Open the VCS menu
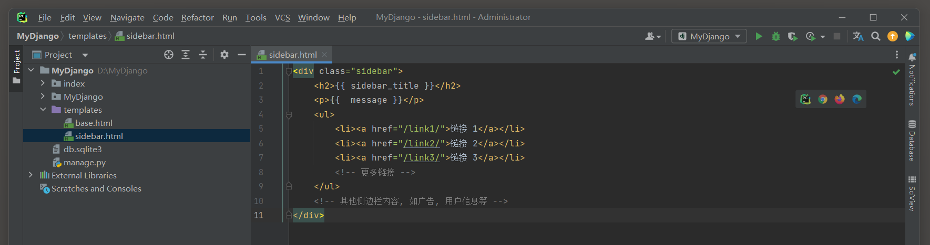Image resolution: width=930 pixels, height=245 pixels. pos(282,17)
